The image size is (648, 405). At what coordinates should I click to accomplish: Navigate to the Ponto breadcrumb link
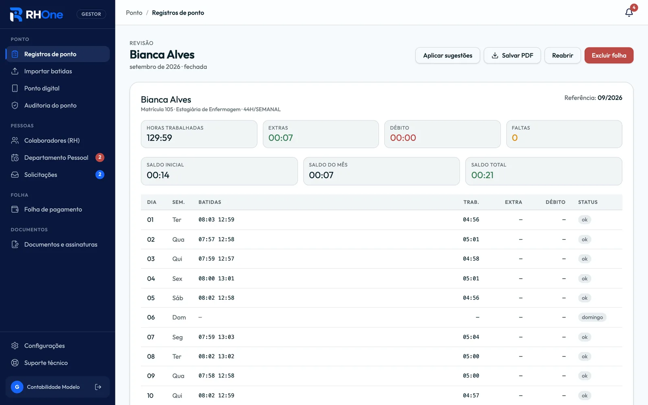(x=134, y=13)
